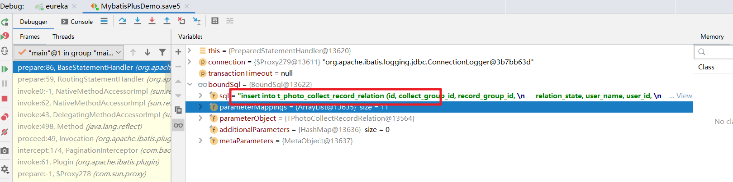Toggle the frames filter funnel icon

(162, 52)
